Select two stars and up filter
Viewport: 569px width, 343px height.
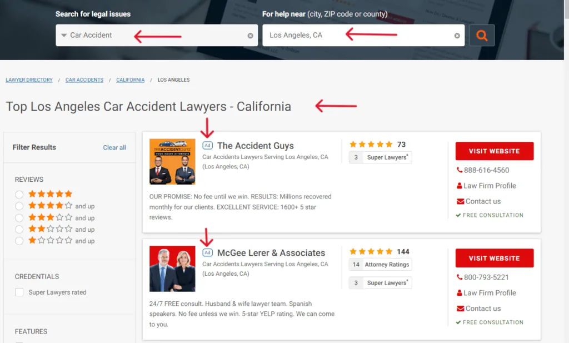pyautogui.click(x=19, y=230)
